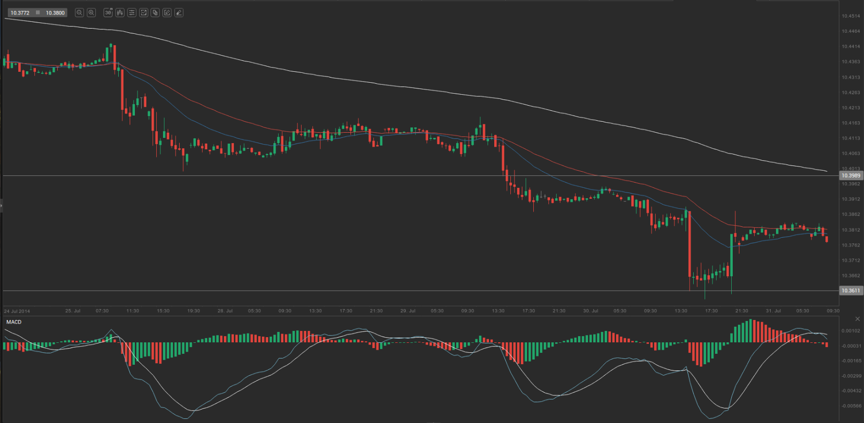Click the 29. Jul date marker
Image resolution: width=864 pixels, height=423 pixels.
(x=408, y=311)
